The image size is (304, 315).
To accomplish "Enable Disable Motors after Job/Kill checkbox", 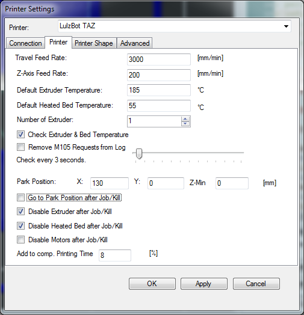I will [x=20, y=239].
